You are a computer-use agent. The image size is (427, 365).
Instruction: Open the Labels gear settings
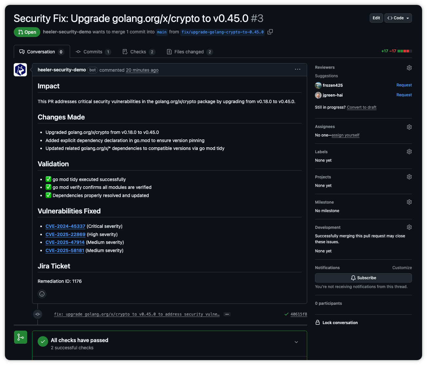click(x=409, y=152)
